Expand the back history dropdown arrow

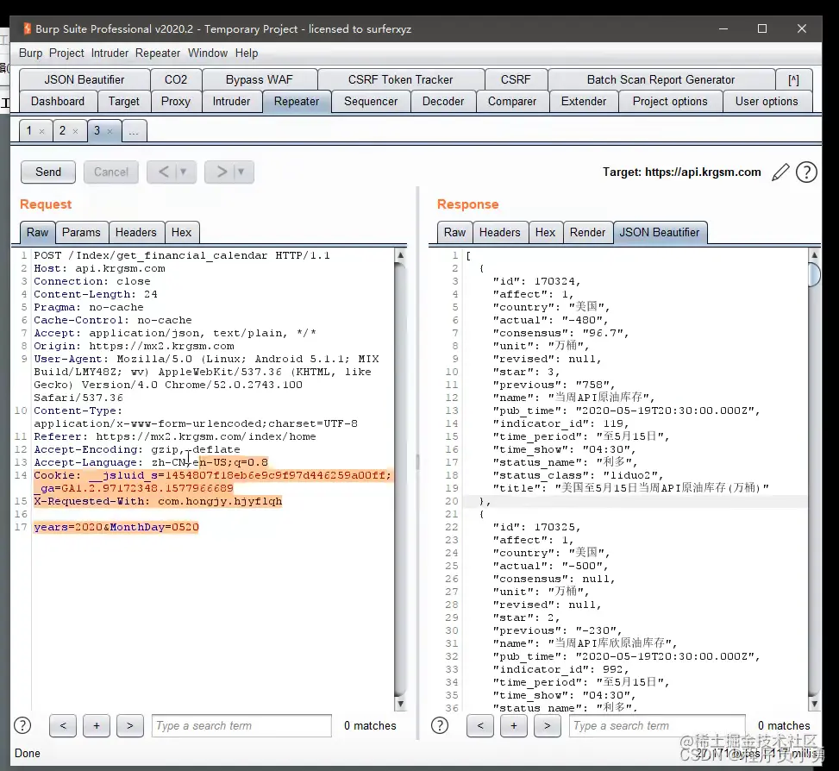pos(184,172)
